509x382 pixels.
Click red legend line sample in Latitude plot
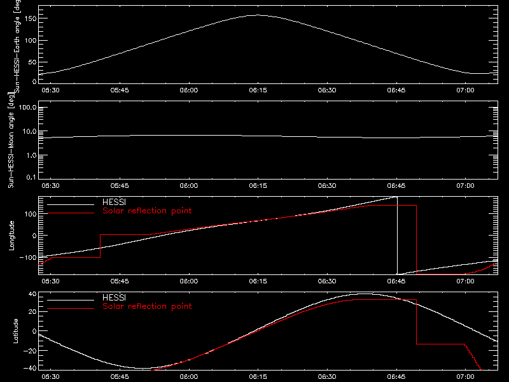point(71,309)
